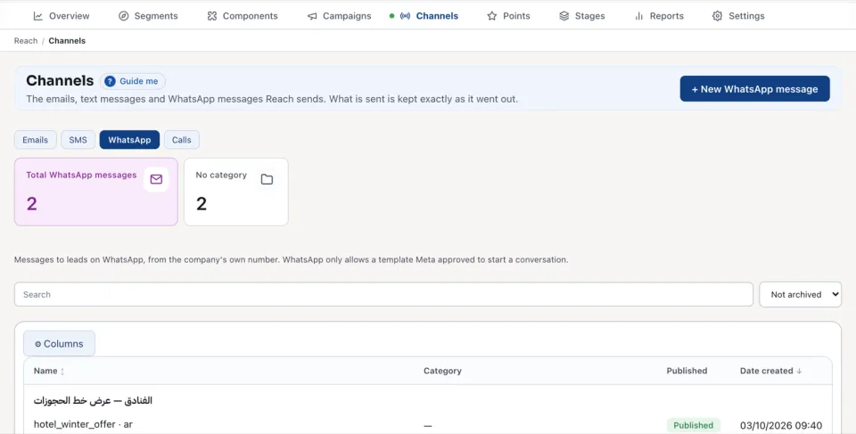Switch to the Calls tab

click(182, 140)
